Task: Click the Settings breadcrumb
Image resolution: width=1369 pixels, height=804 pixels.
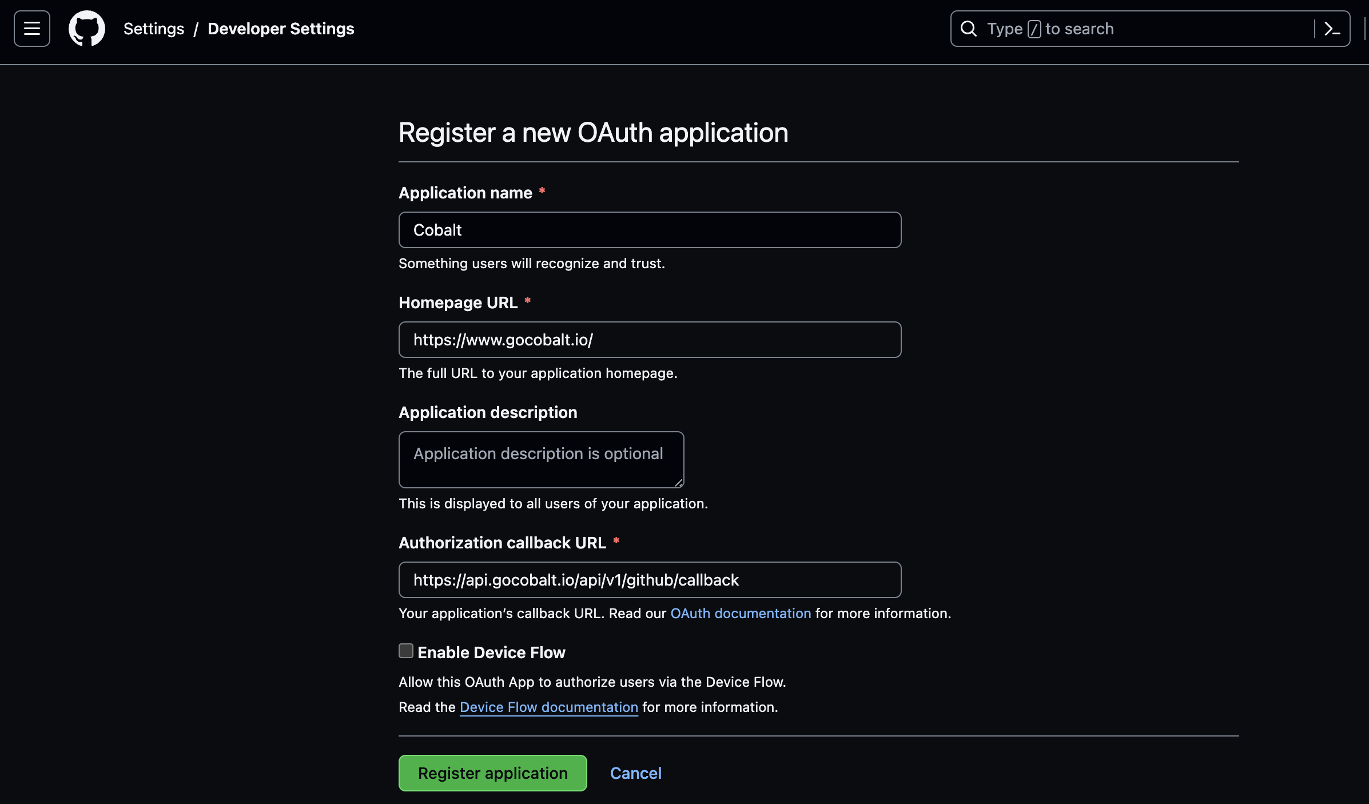Action: point(153,28)
